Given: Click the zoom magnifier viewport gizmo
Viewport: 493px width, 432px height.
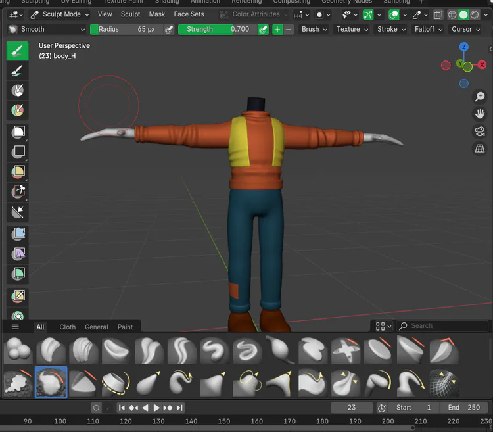Looking at the screenshot, I should click(480, 97).
